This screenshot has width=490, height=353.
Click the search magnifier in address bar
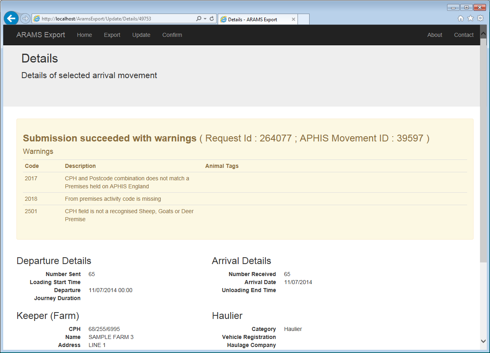[x=198, y=19]
